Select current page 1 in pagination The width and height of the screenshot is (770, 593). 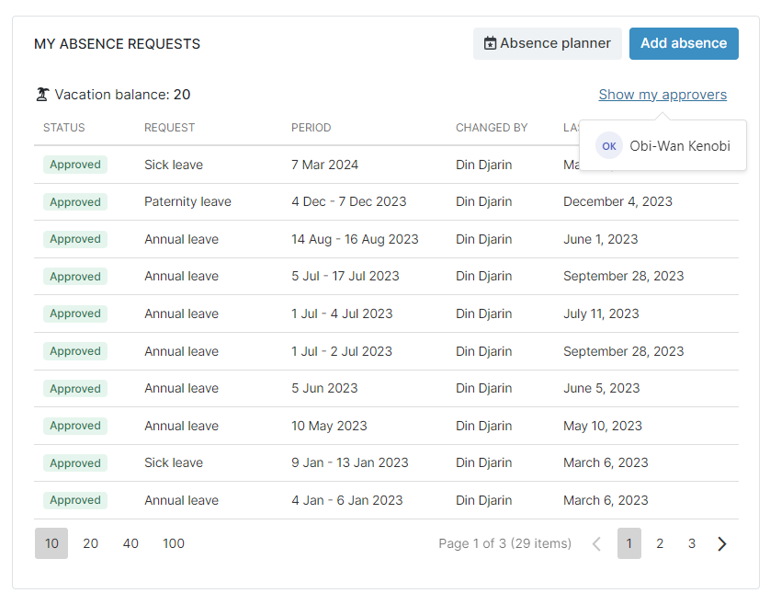click(x=628, y=543)
